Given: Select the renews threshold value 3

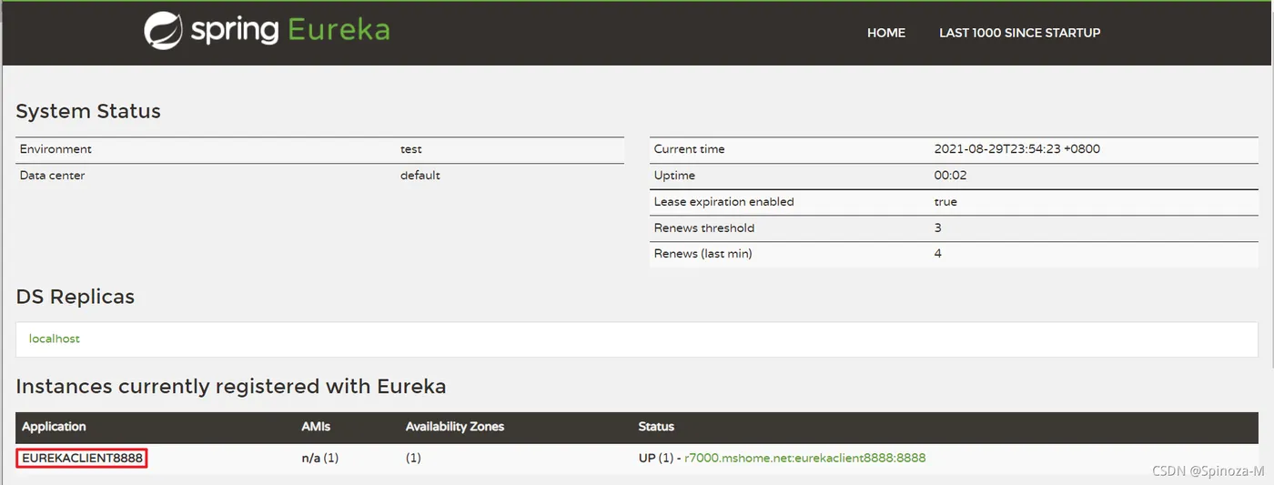Looking at the screenshot, I should [x=938, y=228].
